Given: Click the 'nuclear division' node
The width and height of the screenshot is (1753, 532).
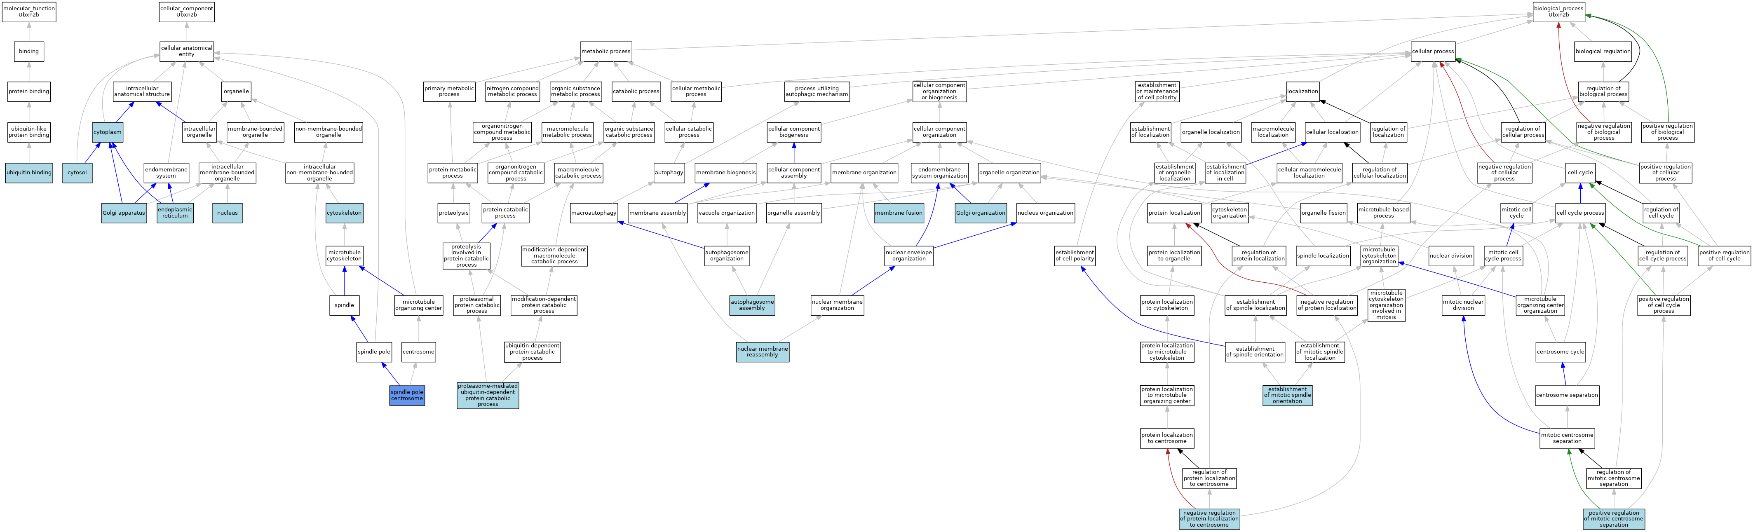Looking at the screenshot, I should [1451, 256].
